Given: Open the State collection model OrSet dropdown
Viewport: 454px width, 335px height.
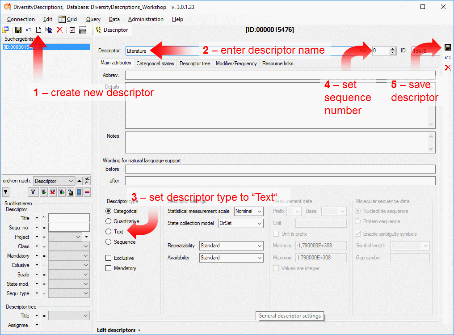Looking at the screenshot, I should [x=241, y=223].
